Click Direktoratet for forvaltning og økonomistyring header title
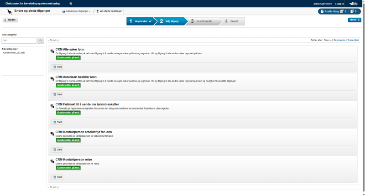365x196 pixels. 32,4
